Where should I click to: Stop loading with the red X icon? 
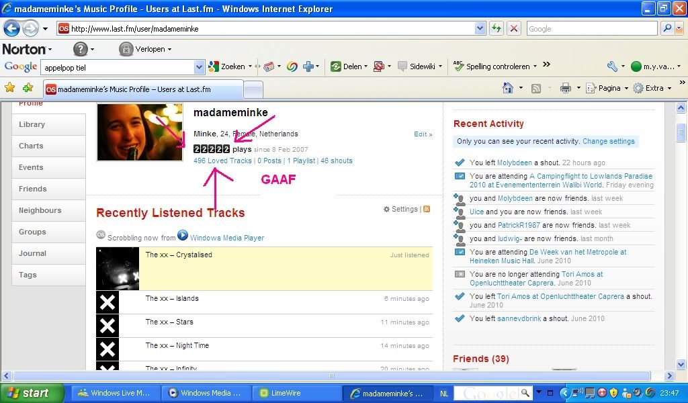[514, 29]
